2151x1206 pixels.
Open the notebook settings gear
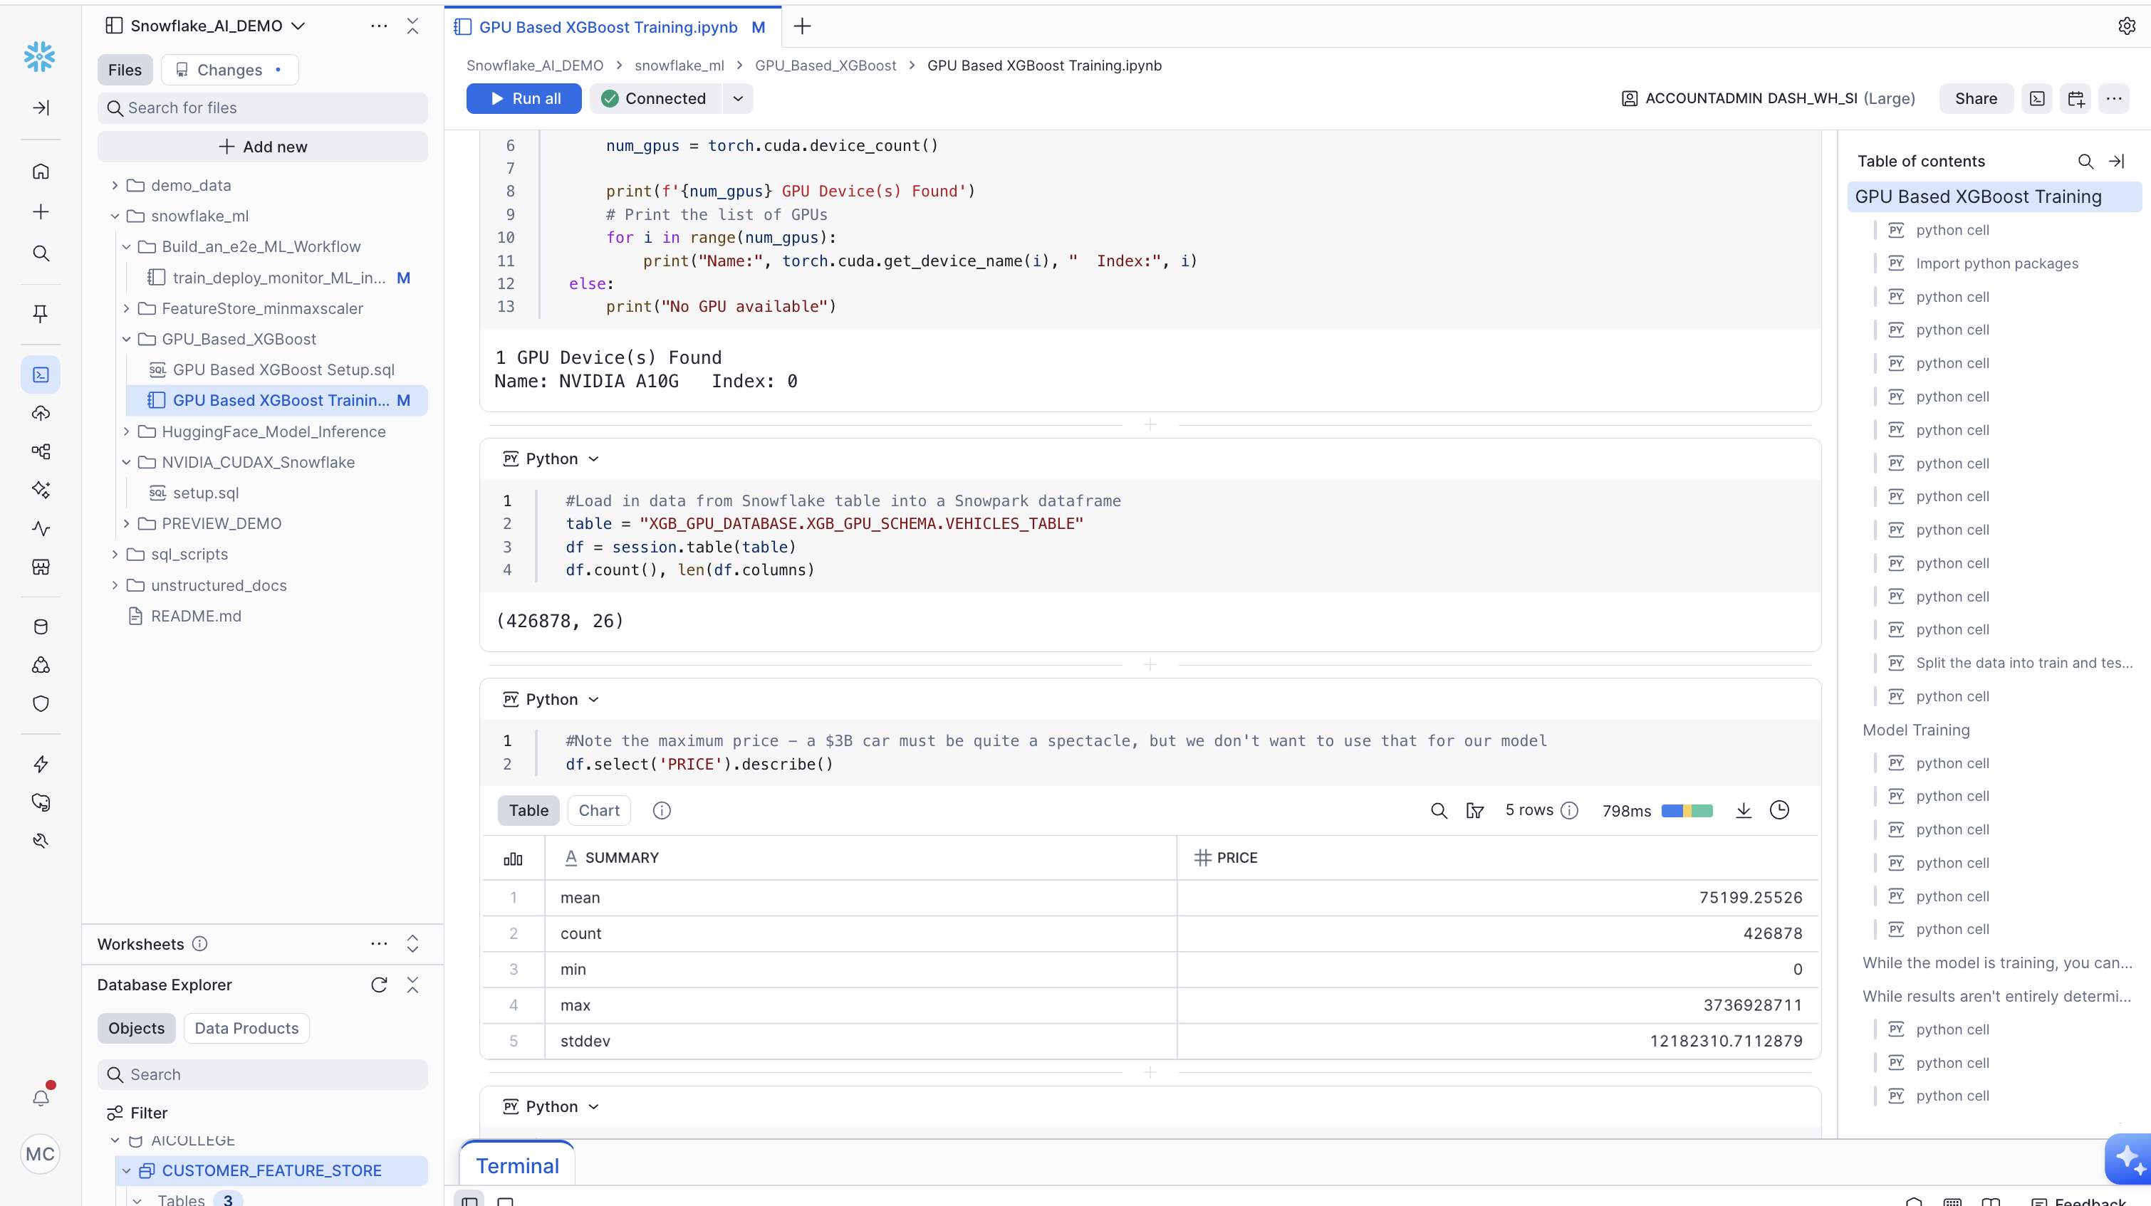click(2126, 27)
